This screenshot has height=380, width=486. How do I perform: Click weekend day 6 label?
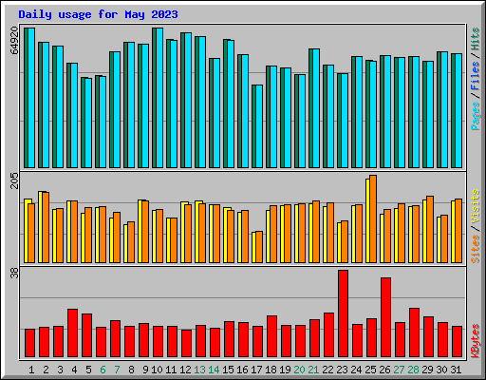(x=103, y=370)
